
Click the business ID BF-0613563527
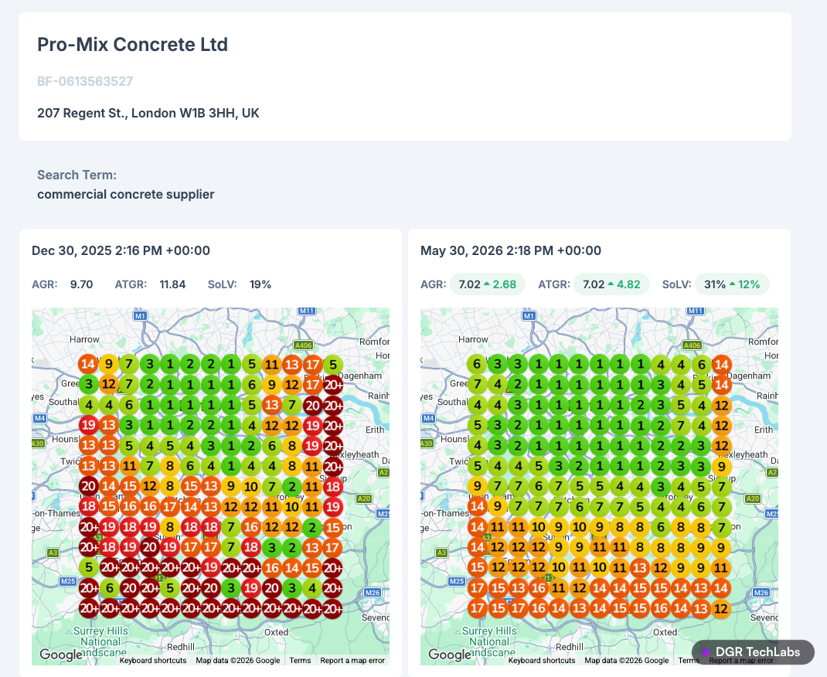85,81
